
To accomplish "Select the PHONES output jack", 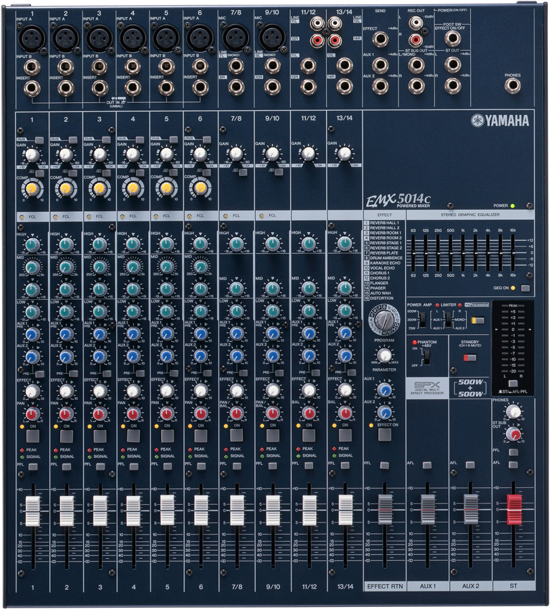I will click(512, 86).
